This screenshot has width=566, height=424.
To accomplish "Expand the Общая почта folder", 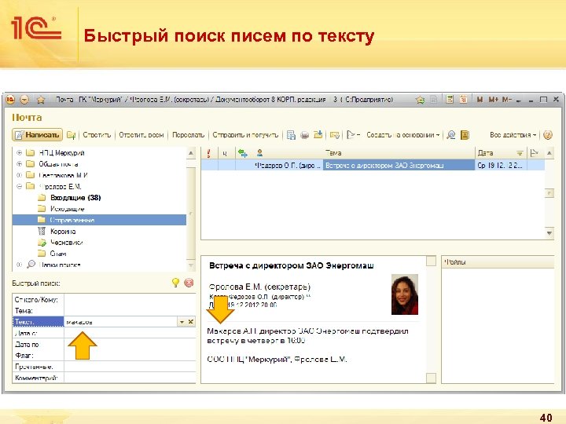I will tap(20, 164).
